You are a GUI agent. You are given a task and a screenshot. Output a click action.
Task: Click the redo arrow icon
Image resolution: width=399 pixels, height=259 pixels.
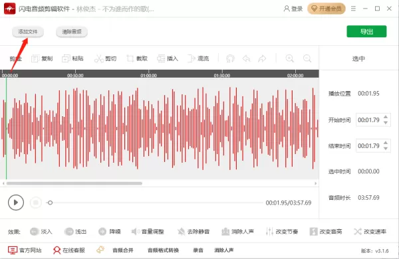coord(262,58)
